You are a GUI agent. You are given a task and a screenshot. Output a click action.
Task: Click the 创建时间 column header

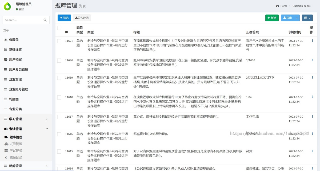(295, 32)
